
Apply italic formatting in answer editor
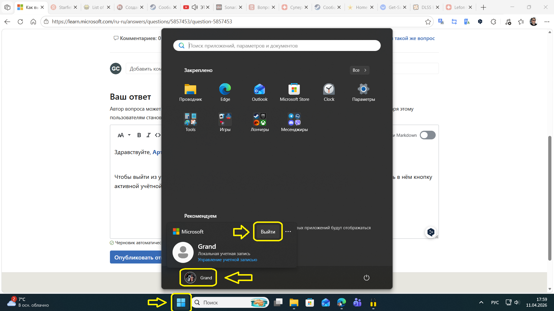(148, 135)
